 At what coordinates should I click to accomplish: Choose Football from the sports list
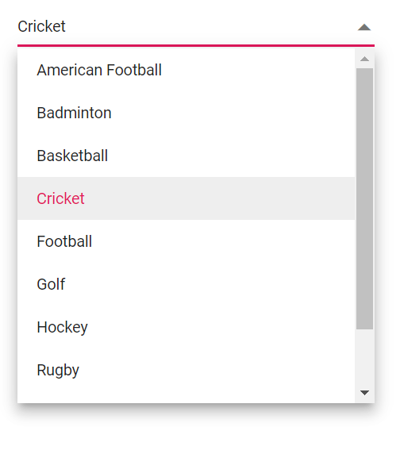coord(64,241)
